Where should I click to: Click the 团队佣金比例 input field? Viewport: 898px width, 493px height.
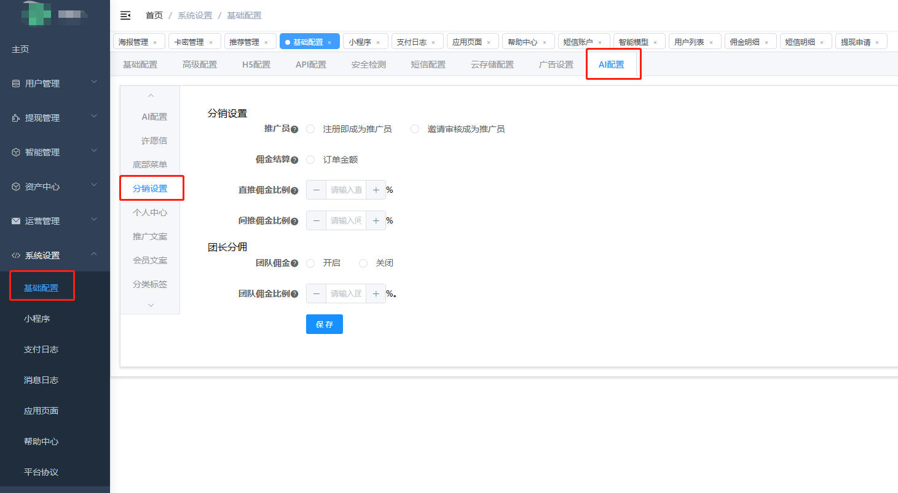(346, 294)
